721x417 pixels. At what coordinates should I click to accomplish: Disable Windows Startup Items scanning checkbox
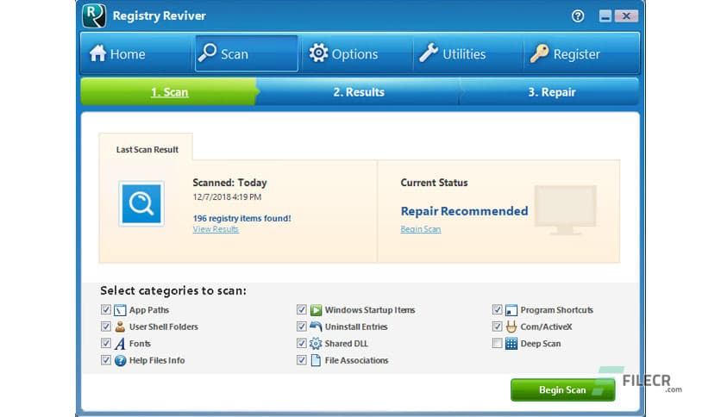(301, 309)
